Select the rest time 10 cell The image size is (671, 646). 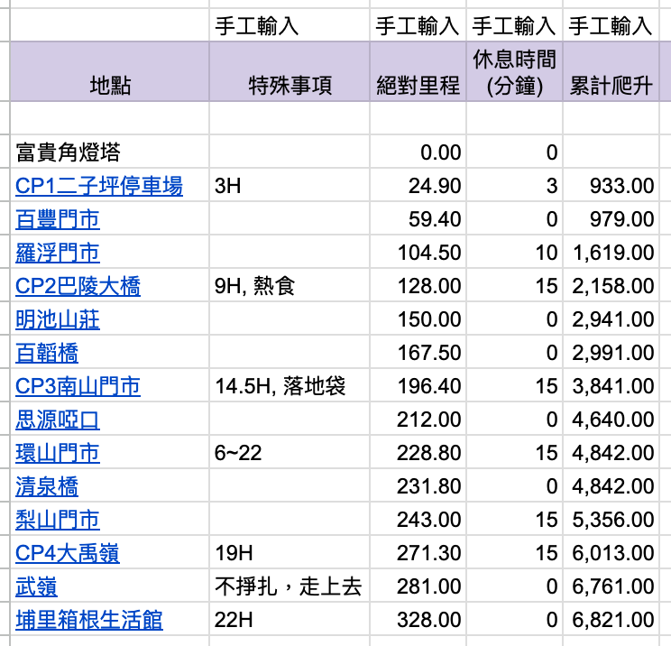coord(514,252)
